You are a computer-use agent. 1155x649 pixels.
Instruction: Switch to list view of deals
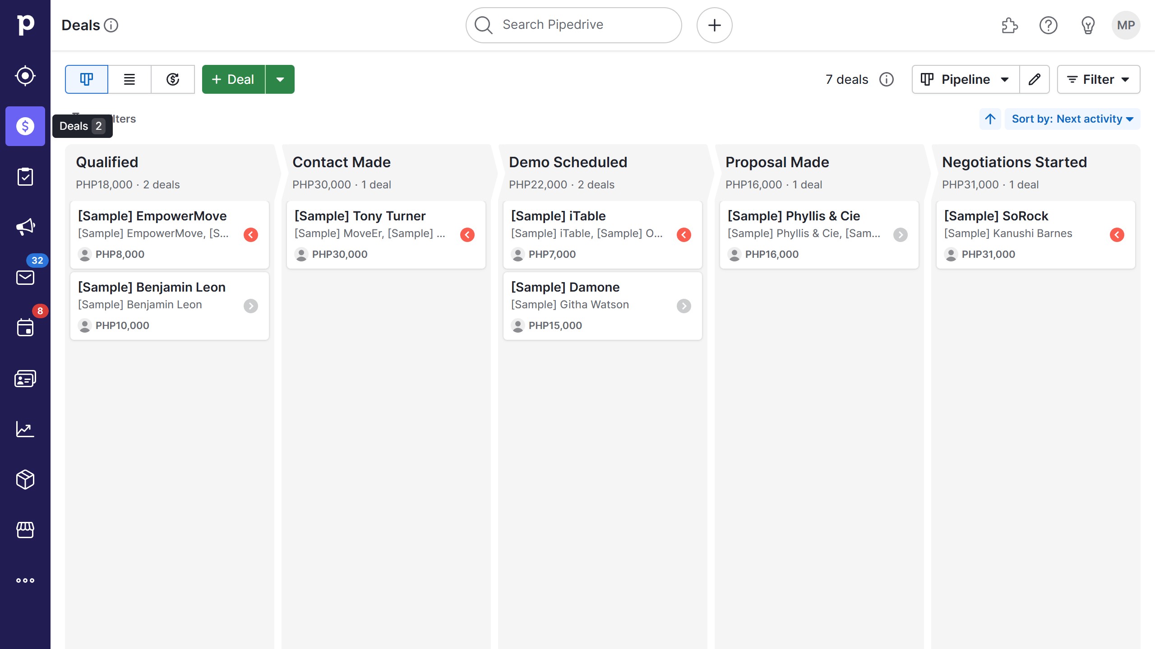click(x=129, y=79)
